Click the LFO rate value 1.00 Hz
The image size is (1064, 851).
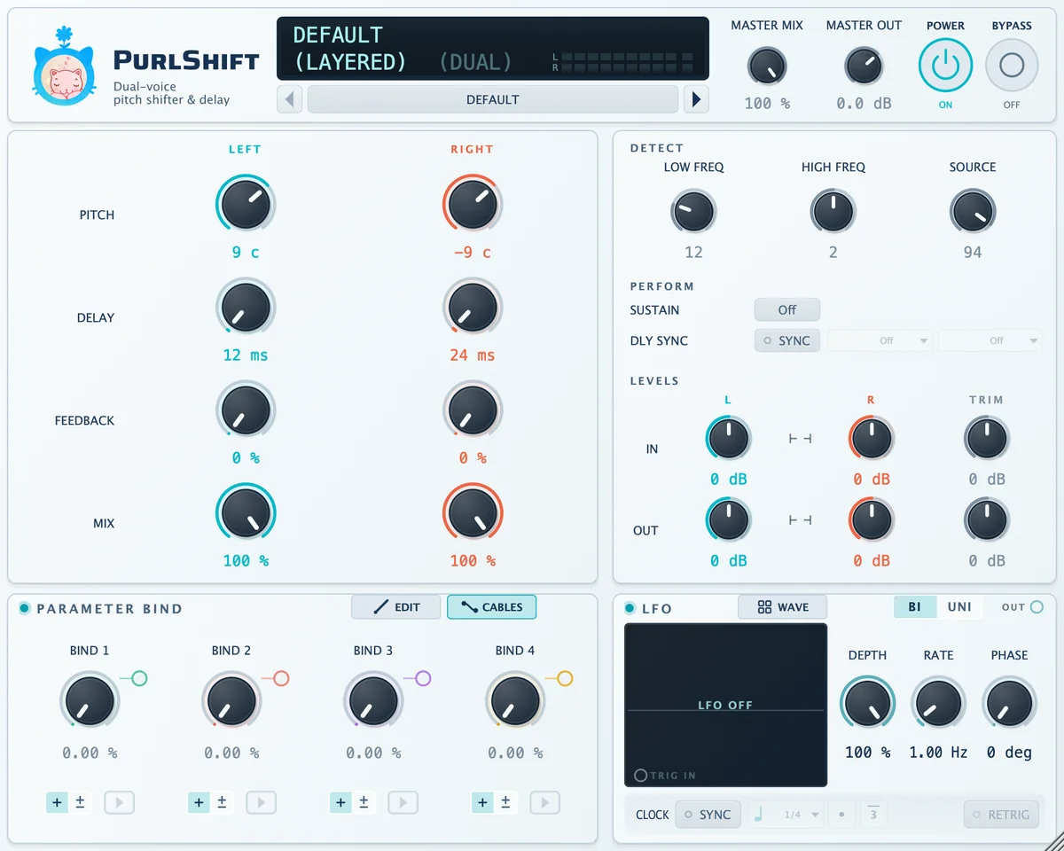(x=938, y=753)
